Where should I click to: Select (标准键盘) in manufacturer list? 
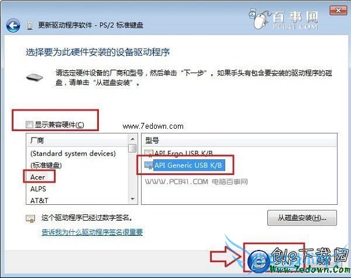pyautogui.click(x=46, y=165)
